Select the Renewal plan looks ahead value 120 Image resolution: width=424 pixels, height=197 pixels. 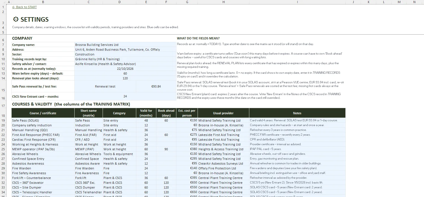tap(125, 78)
